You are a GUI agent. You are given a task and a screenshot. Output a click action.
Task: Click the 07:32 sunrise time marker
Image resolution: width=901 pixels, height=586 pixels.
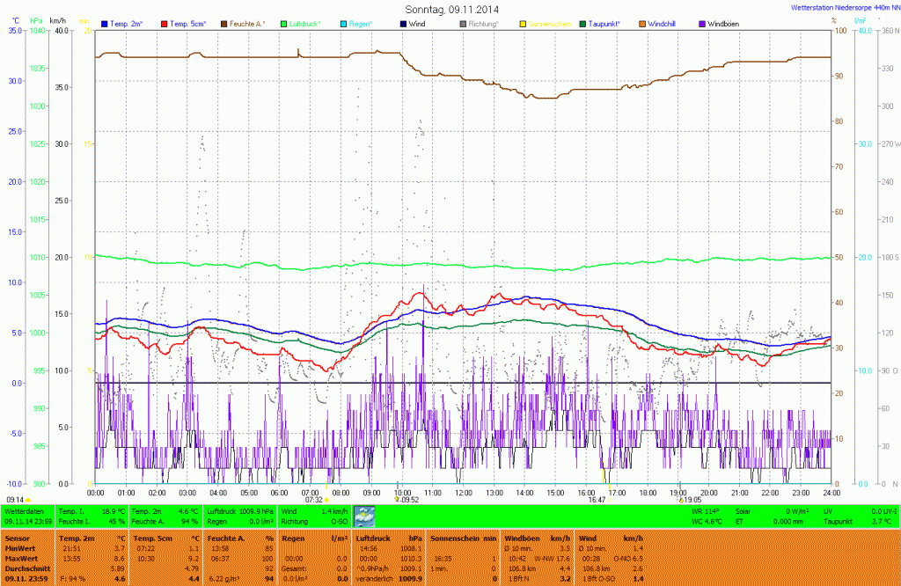pos(314,500)
